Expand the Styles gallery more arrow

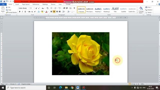click(137, 12)
